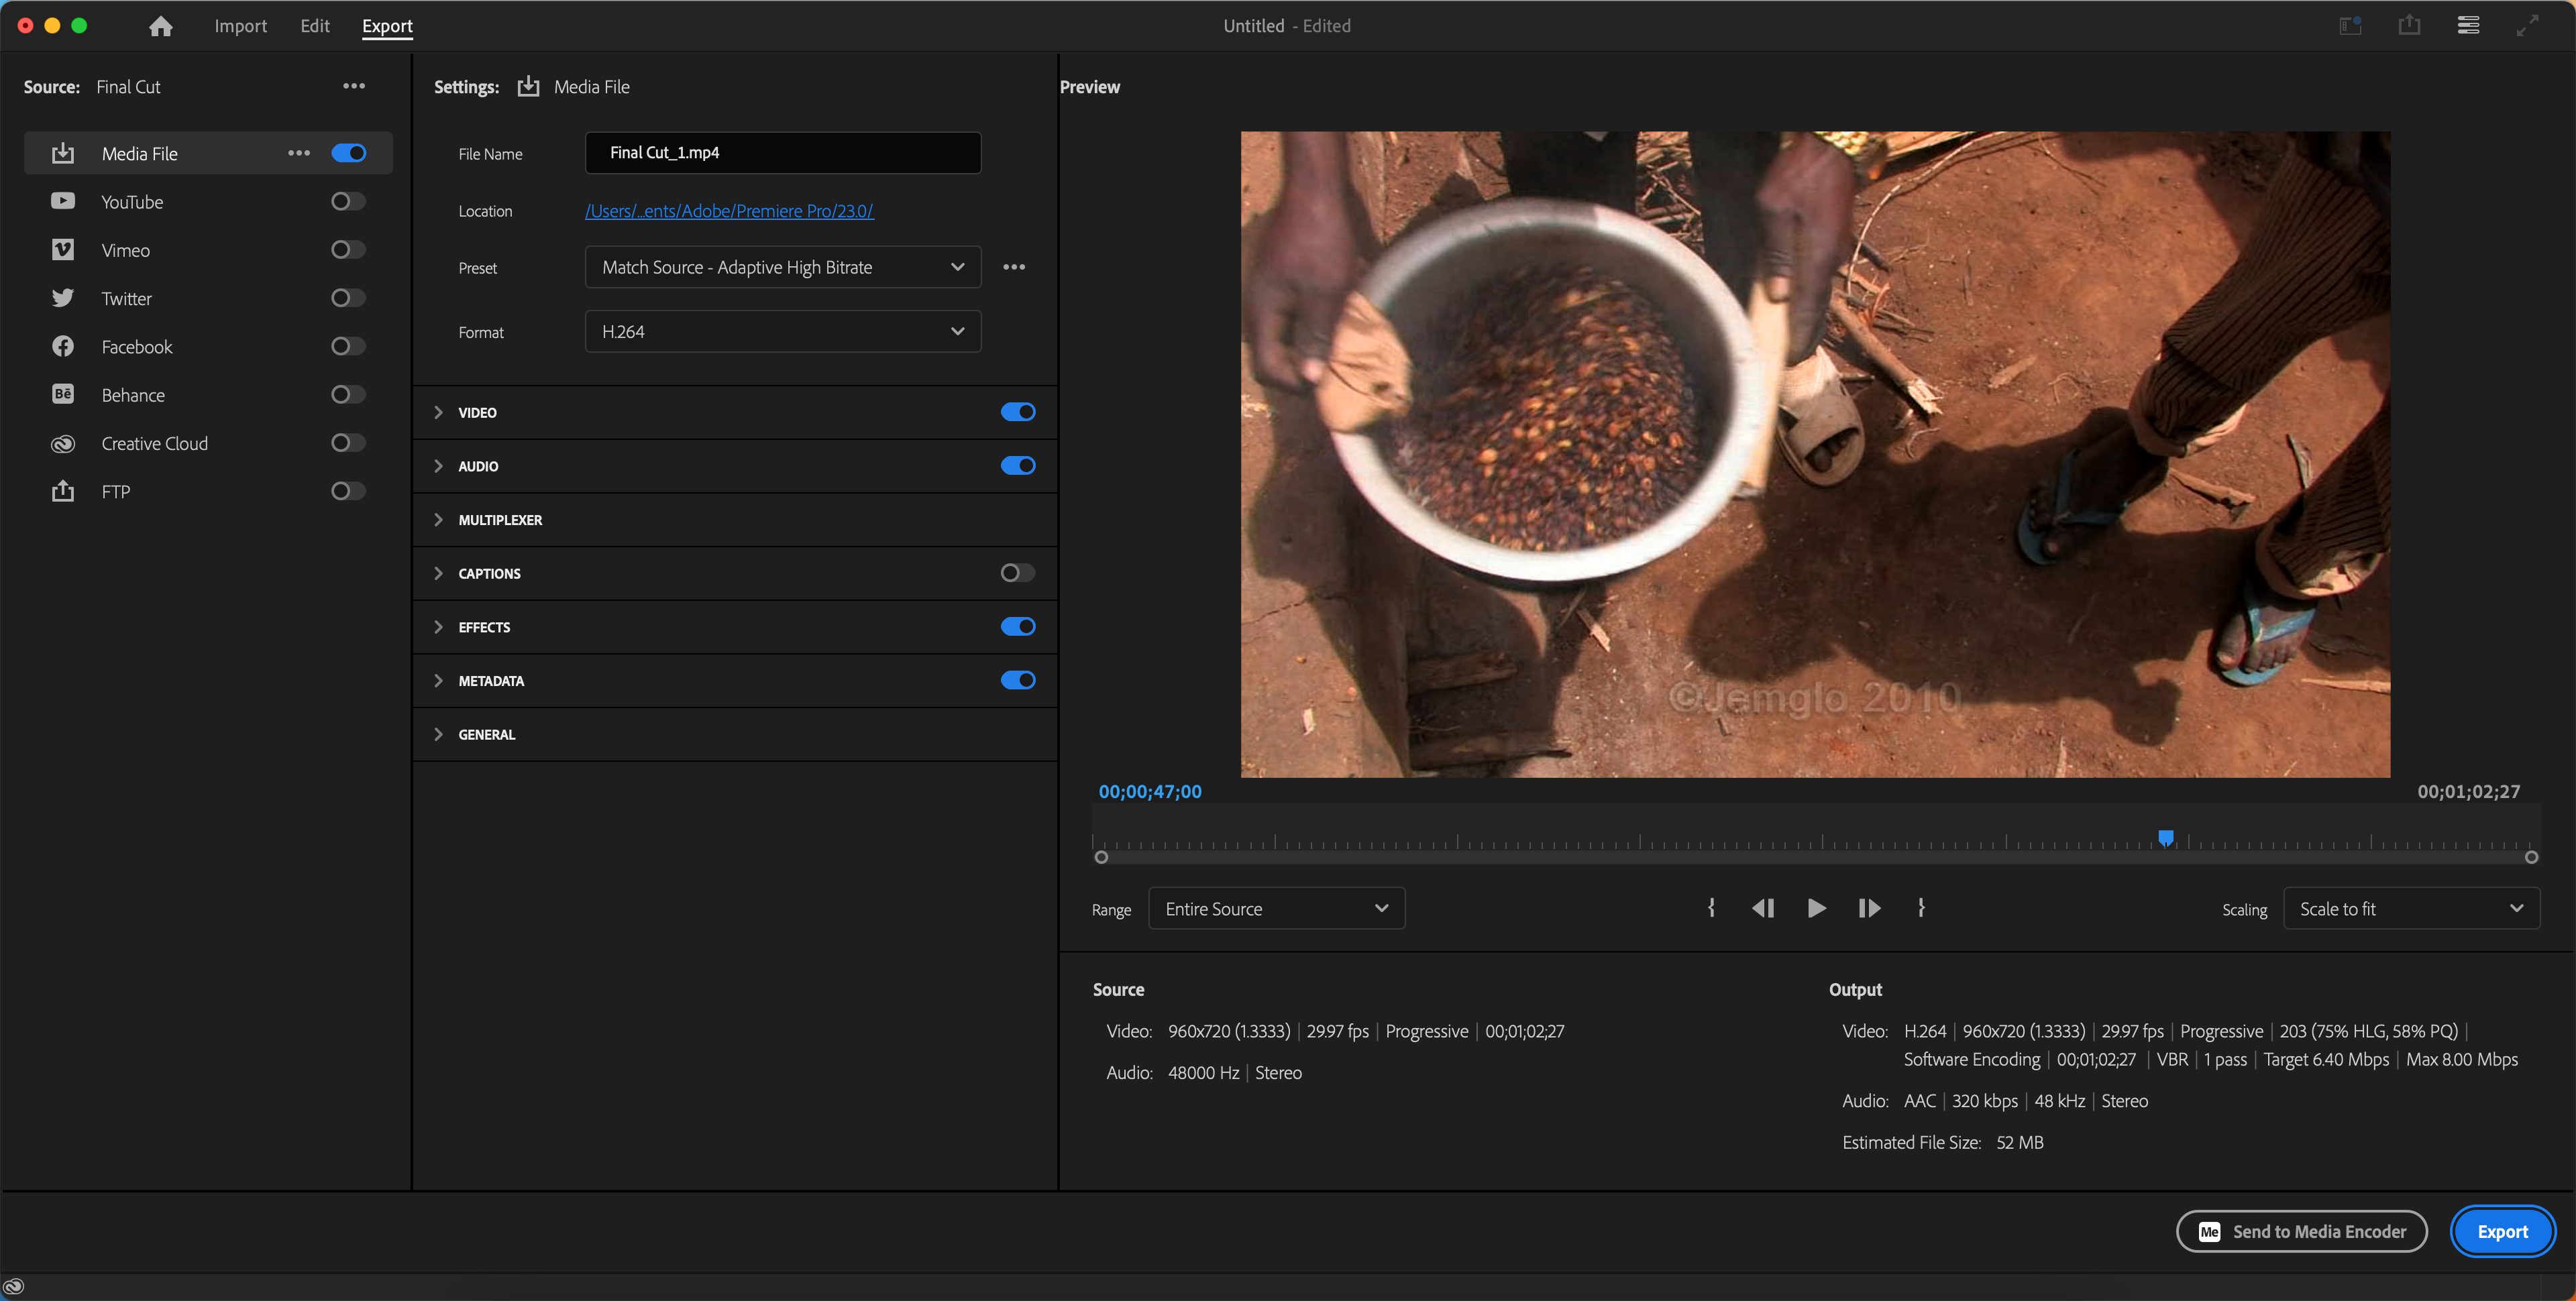
Task: Click the step forward playback icon
Action: [1869, 908]
